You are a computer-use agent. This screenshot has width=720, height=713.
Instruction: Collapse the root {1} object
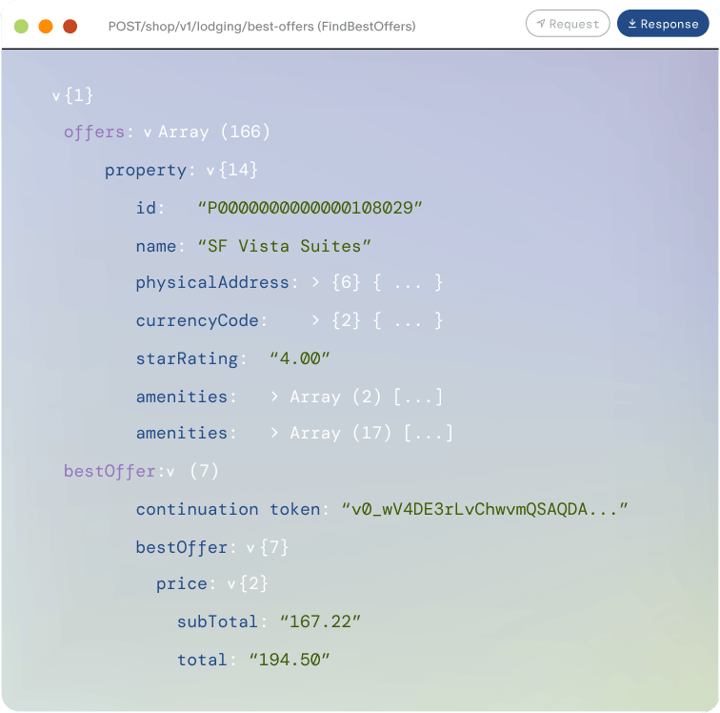56,96
